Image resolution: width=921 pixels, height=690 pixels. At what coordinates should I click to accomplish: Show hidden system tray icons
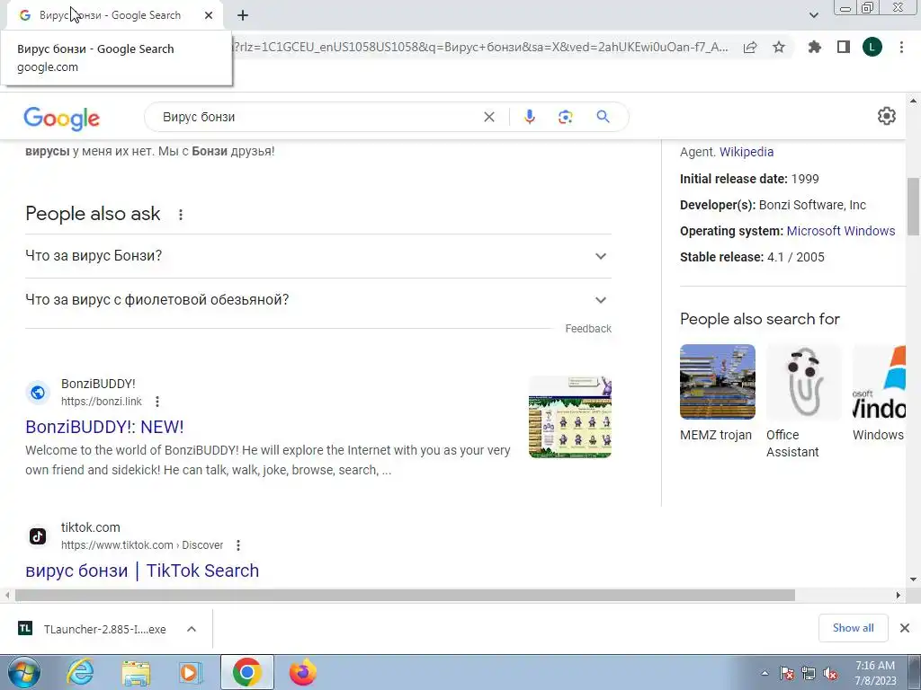(765, 673)
